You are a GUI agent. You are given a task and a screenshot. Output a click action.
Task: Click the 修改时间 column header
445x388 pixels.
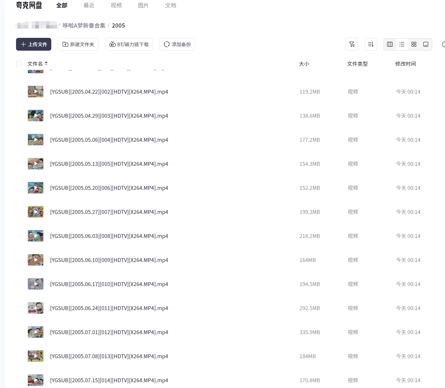click(x=406, y=64)
